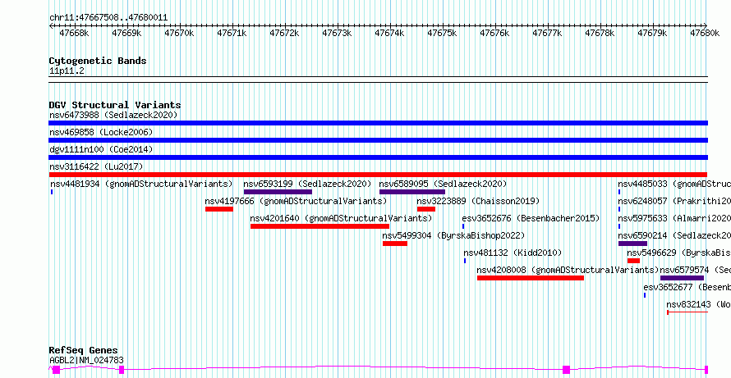Click the thin red line of nsv832143
Screen dimensions: 731x378
click(x=687, y=312)
